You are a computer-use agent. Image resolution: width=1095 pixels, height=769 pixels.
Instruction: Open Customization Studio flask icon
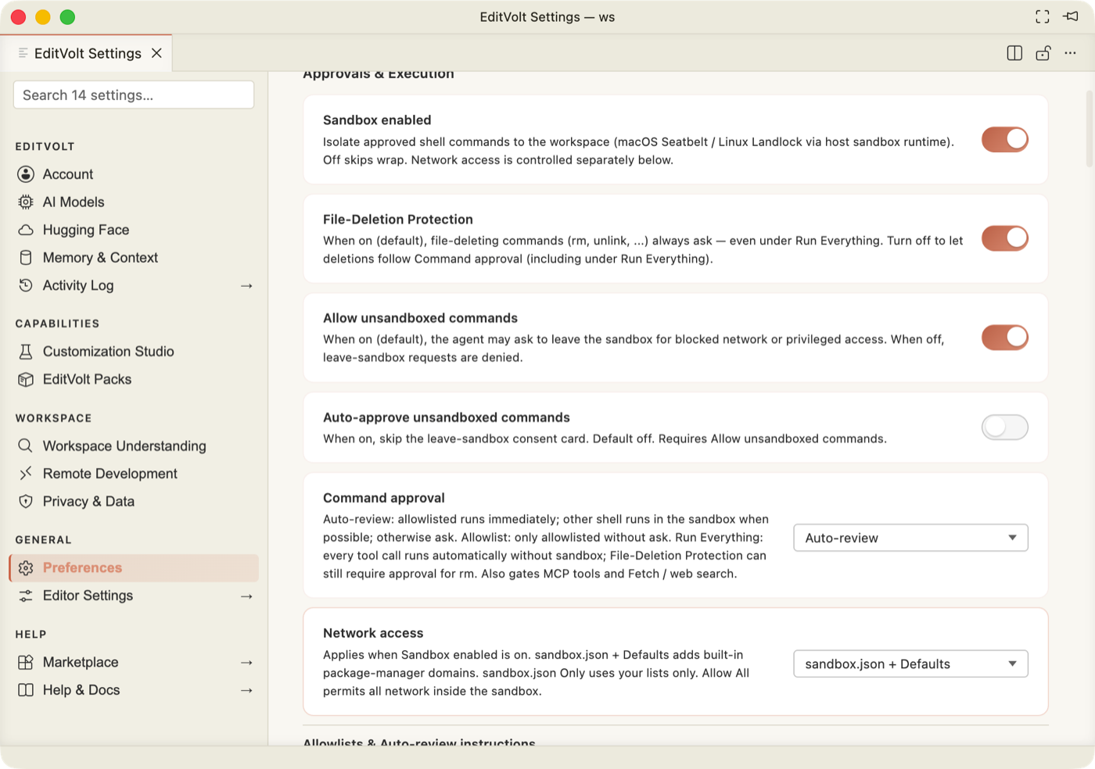[x=26, y=352]
